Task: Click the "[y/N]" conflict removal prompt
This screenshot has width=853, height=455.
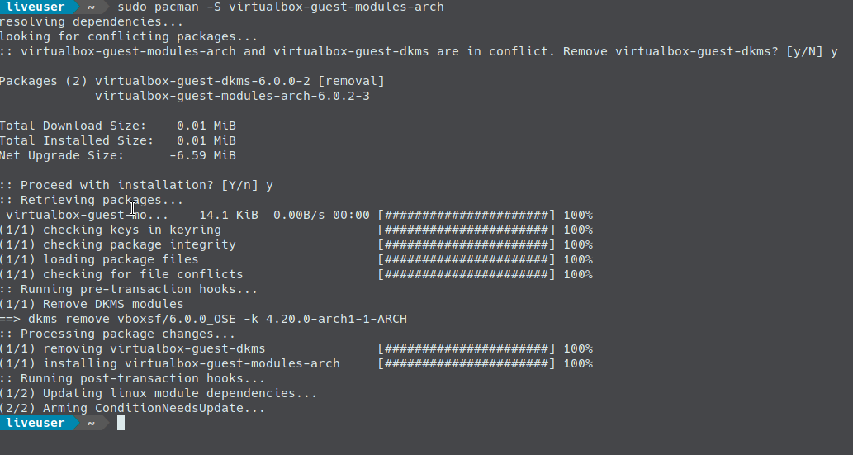Action: pyautogui.click(x=799, y=51)
